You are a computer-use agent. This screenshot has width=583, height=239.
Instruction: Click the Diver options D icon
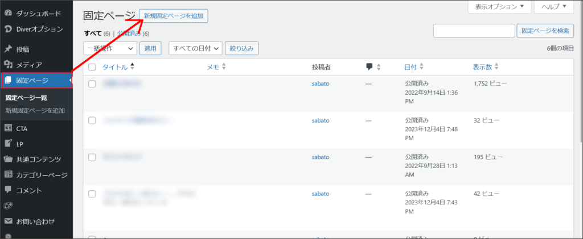click(8, 29)
